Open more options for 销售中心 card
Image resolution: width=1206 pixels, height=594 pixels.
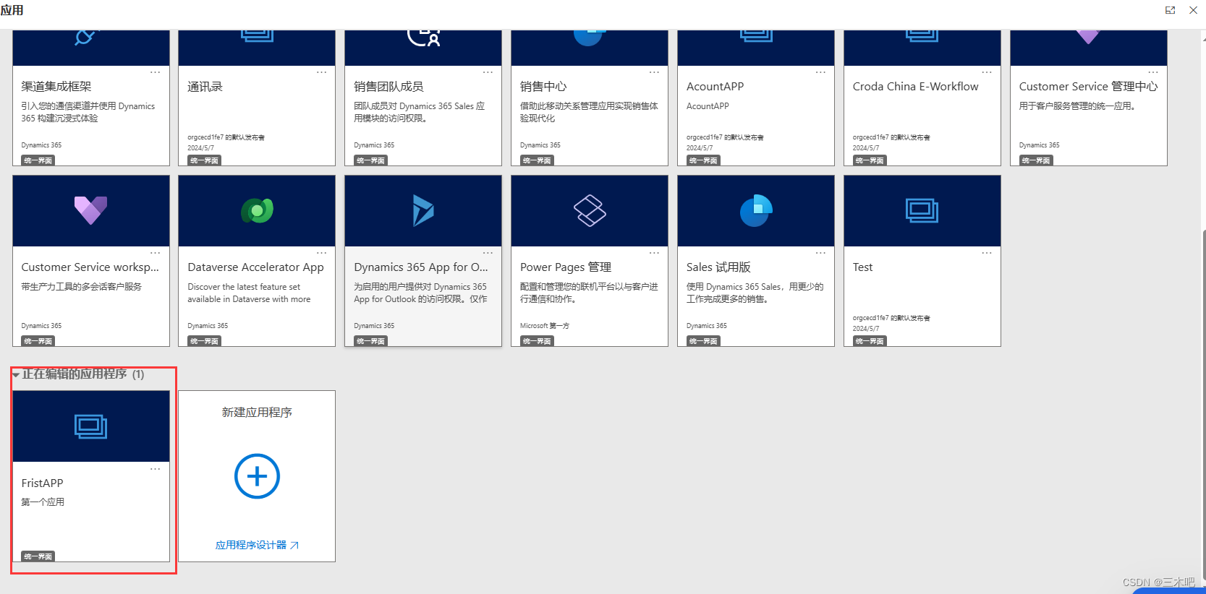[x=654, y=72]
